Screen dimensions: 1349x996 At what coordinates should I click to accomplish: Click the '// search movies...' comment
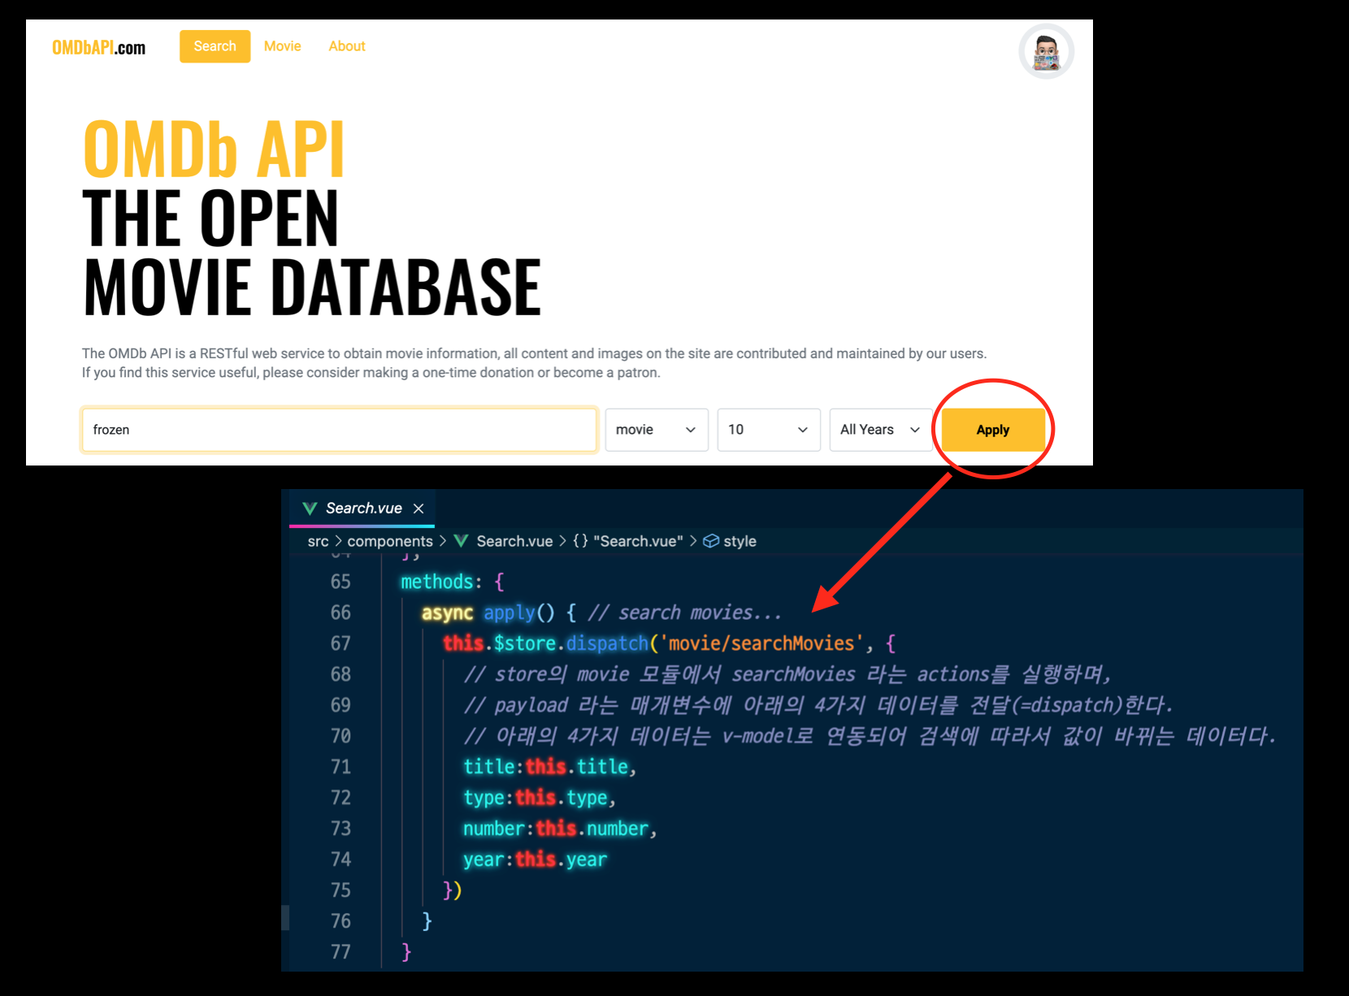coord(684,613)
